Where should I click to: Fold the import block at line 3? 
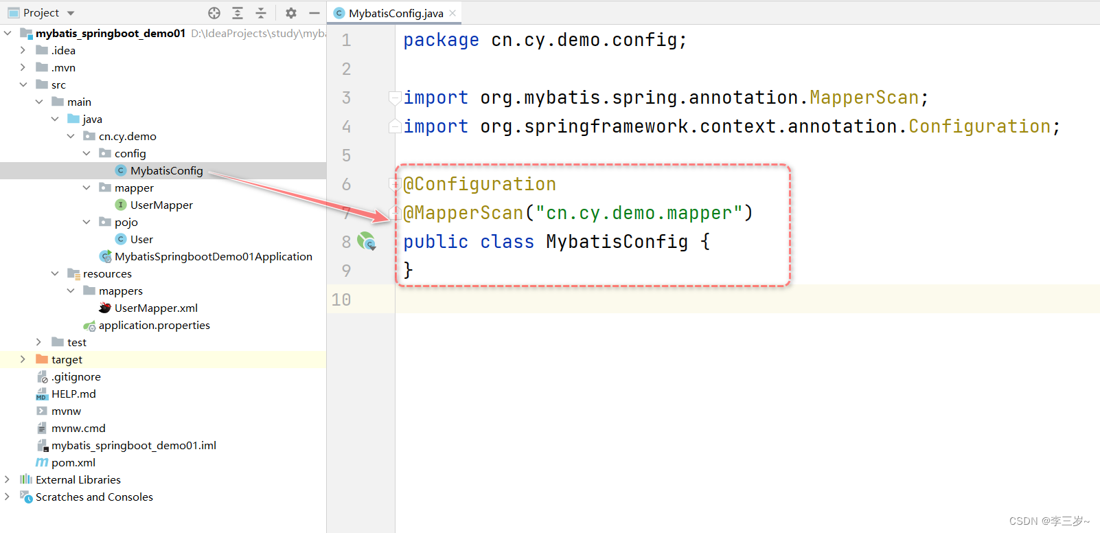(395, 98)
